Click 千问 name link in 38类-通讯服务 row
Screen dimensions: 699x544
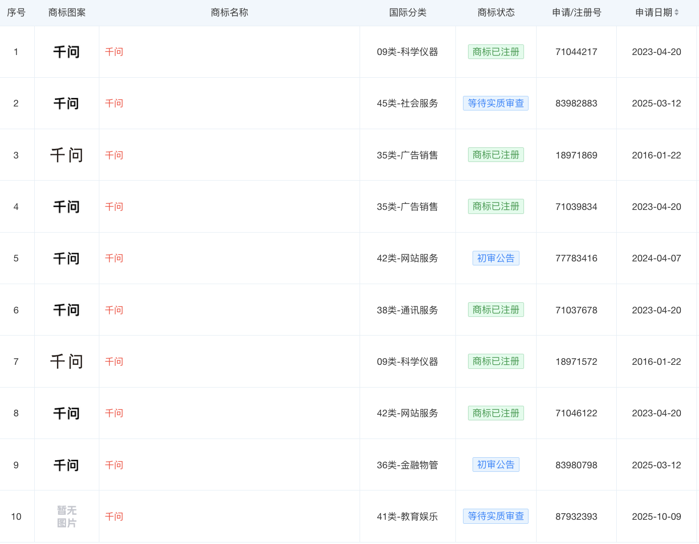114,310
